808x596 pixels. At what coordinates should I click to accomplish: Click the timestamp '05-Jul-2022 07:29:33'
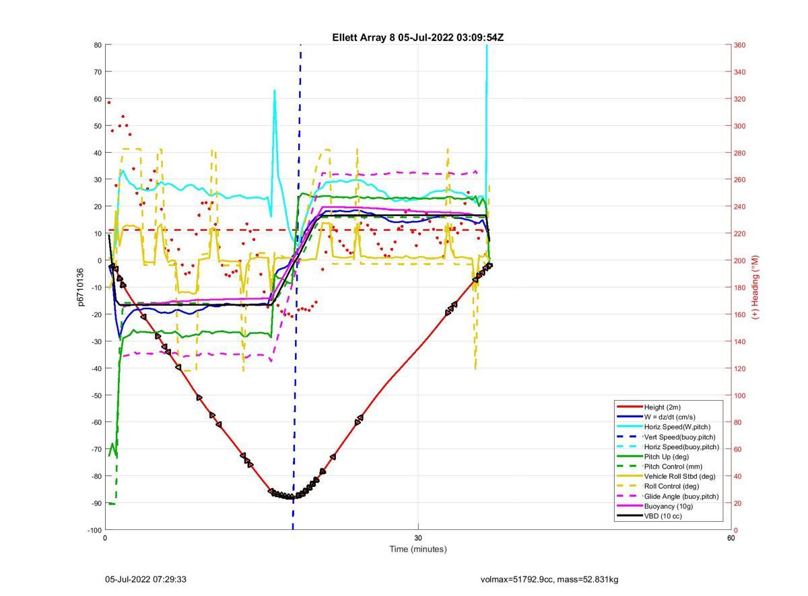coord(145,579)
